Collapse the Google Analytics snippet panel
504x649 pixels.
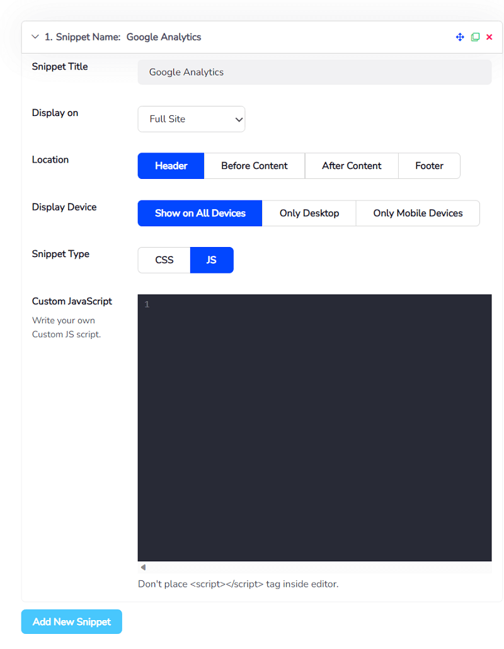[35, 37]
